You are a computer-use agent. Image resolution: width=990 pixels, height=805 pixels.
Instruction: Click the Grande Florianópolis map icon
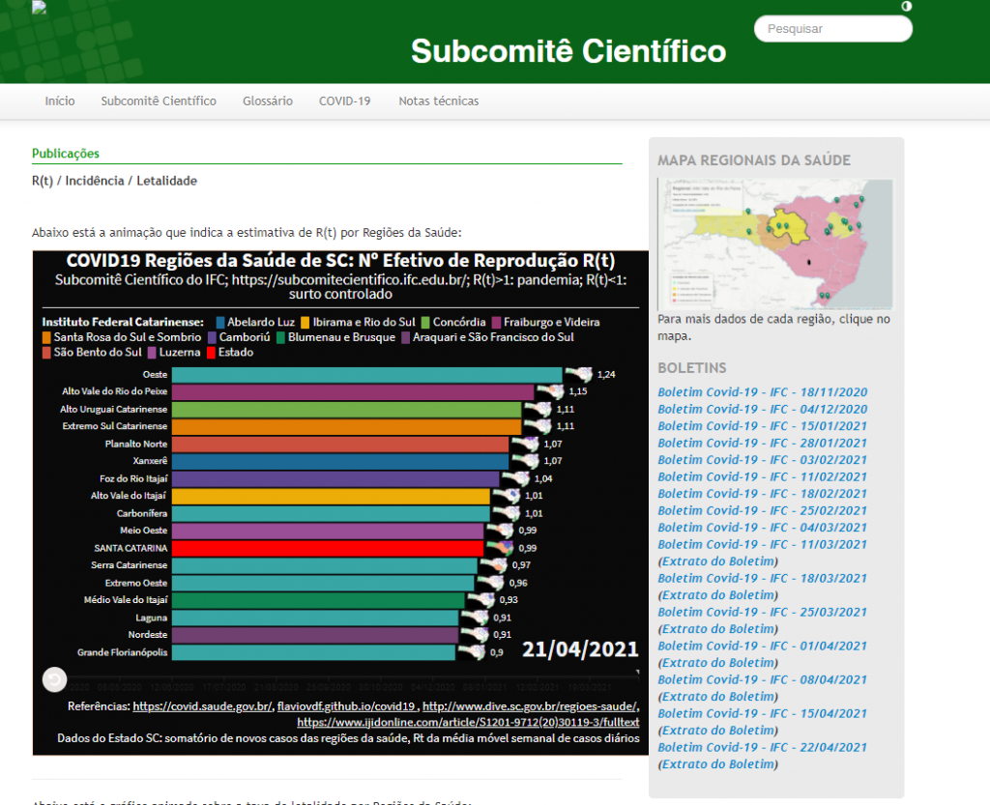[x=472, y=652]
